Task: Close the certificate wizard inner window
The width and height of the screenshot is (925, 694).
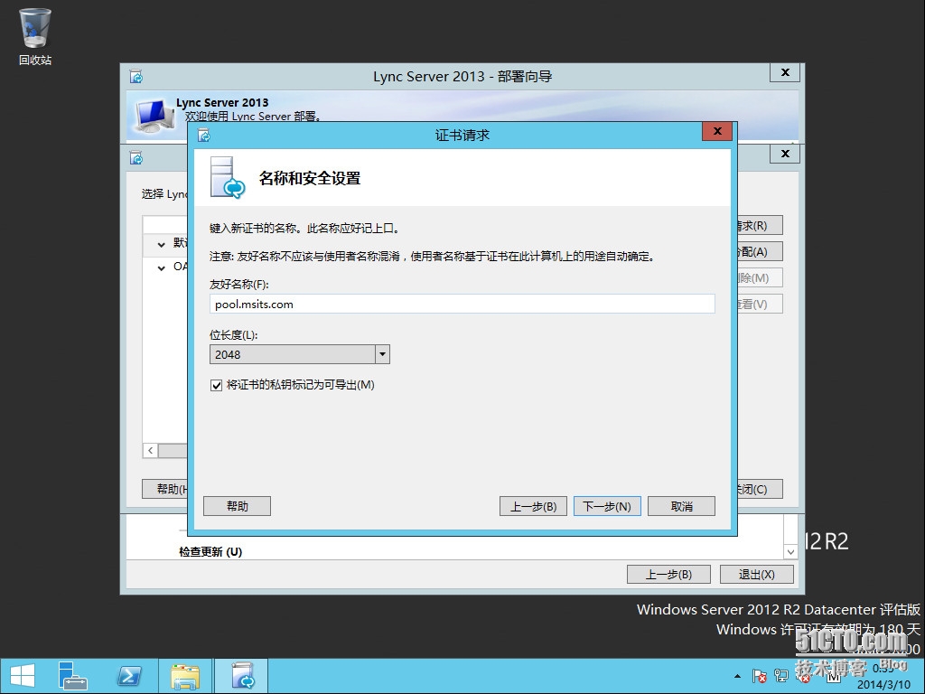Action: pos(785,154)
